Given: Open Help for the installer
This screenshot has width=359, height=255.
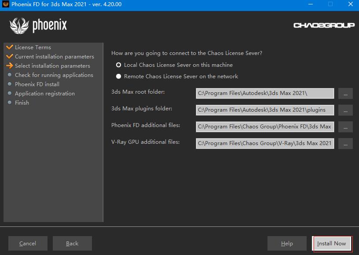Looking at the screenshot, I should 287,243.
